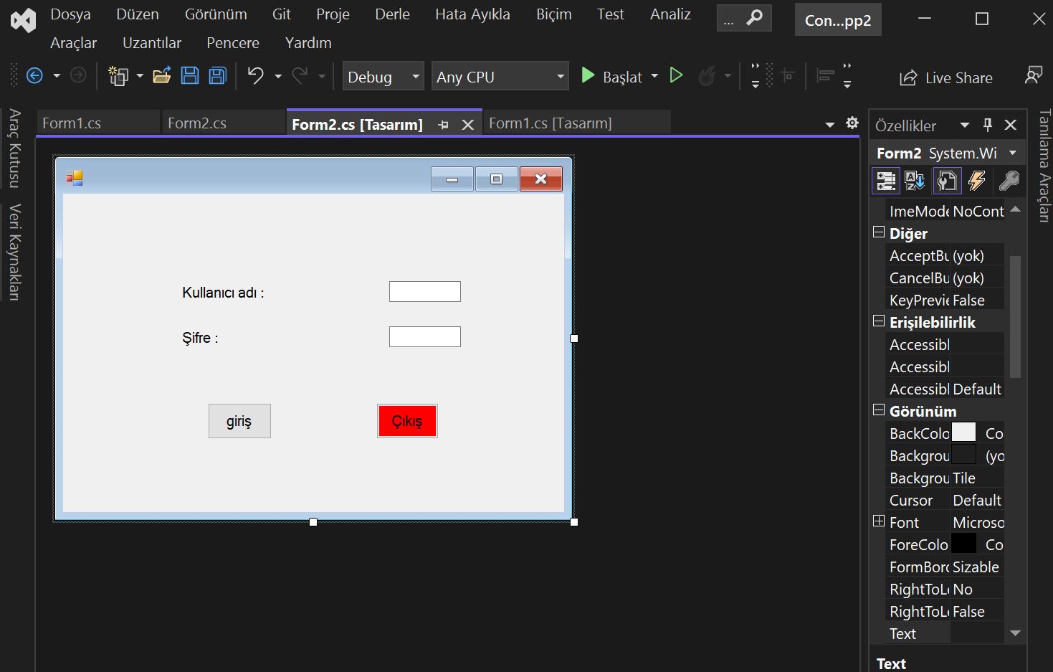Click the wrench Property Pages icon
Image resolution: width=1053 pixels, height=672 pixels.
coord(1009,181)
